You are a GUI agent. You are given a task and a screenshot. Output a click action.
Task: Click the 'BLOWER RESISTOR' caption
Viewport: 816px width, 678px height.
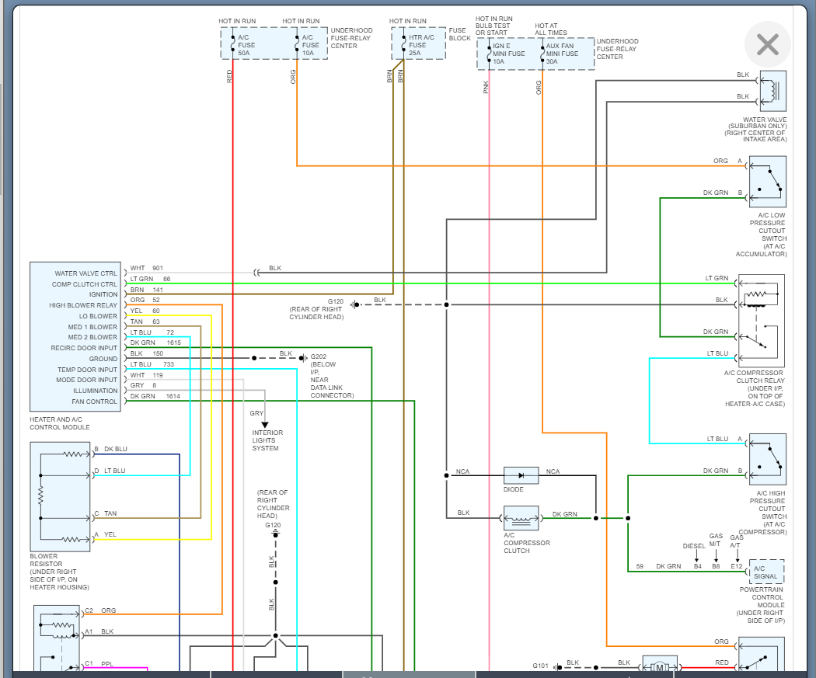tap(46, 560)
